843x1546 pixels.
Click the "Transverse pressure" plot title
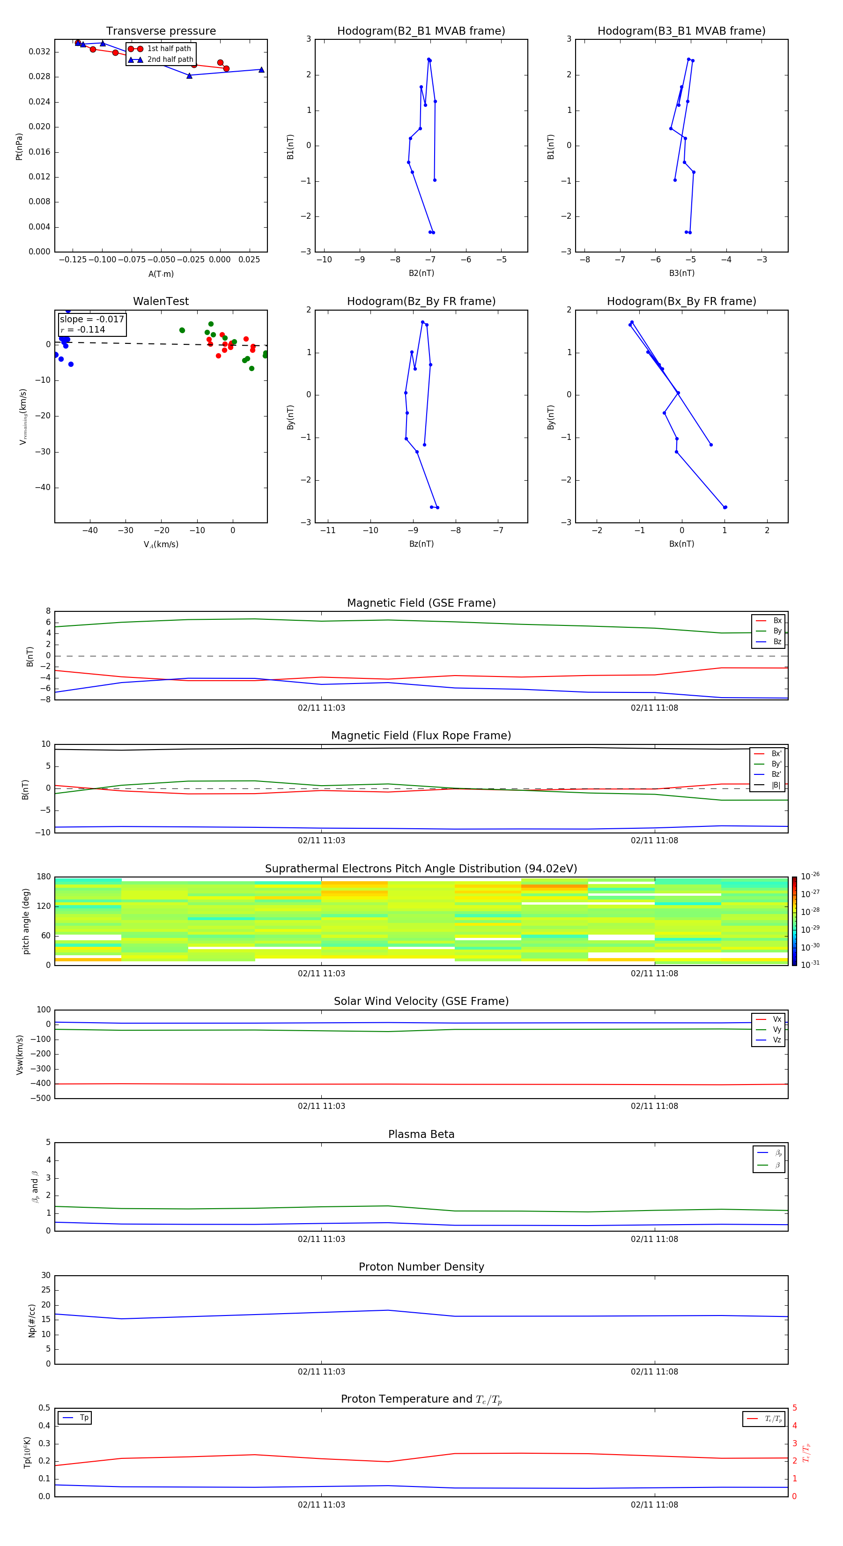(x=161, y=31)
